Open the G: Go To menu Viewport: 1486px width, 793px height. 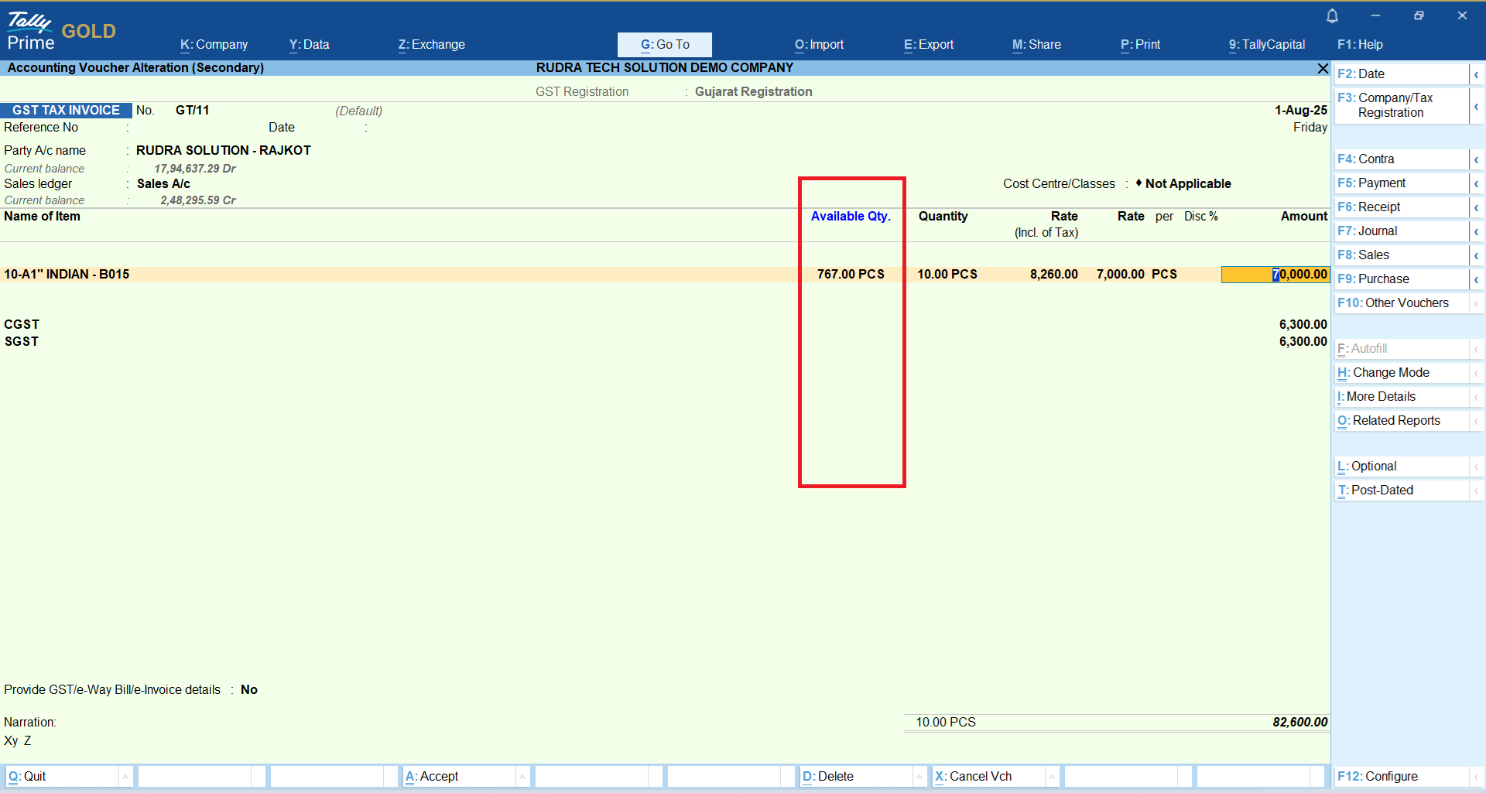click(664, 45)
